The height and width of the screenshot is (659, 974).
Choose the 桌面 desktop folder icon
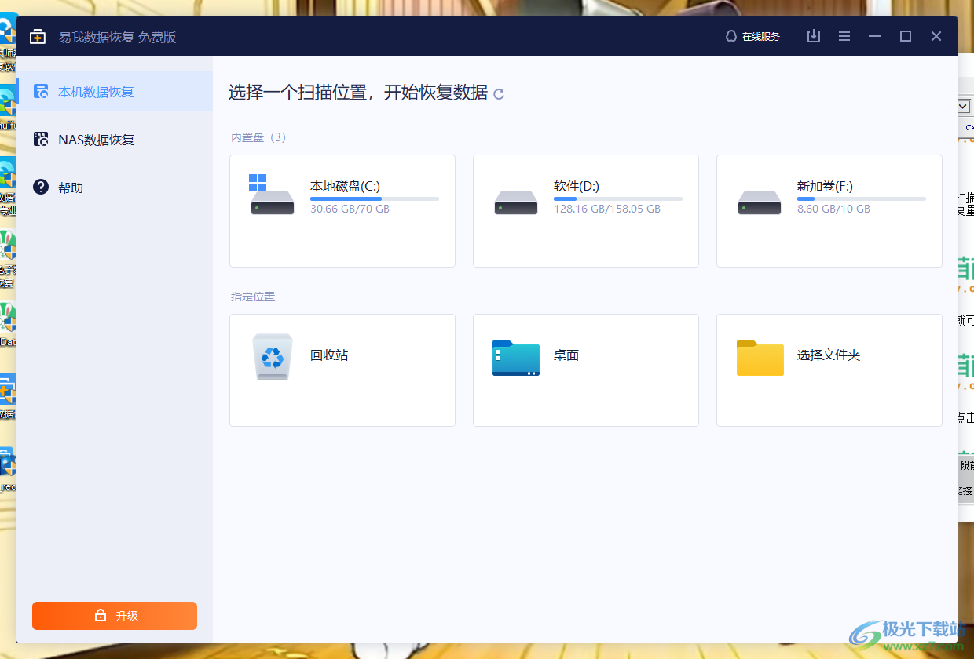coord(516,358)
